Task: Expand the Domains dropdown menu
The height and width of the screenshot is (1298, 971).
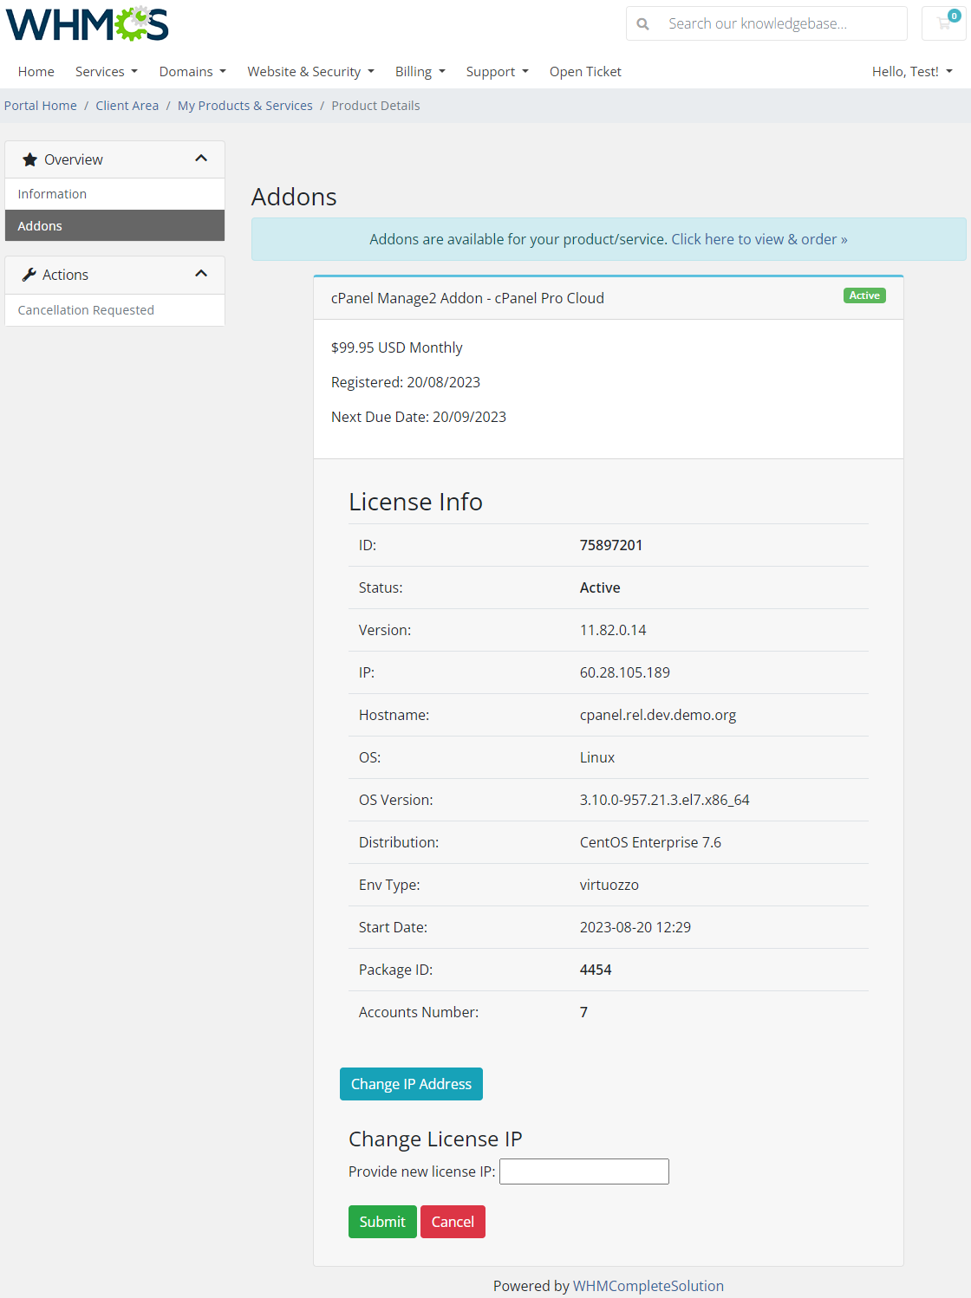Action: pyautogui.click(x=192, y=72)
